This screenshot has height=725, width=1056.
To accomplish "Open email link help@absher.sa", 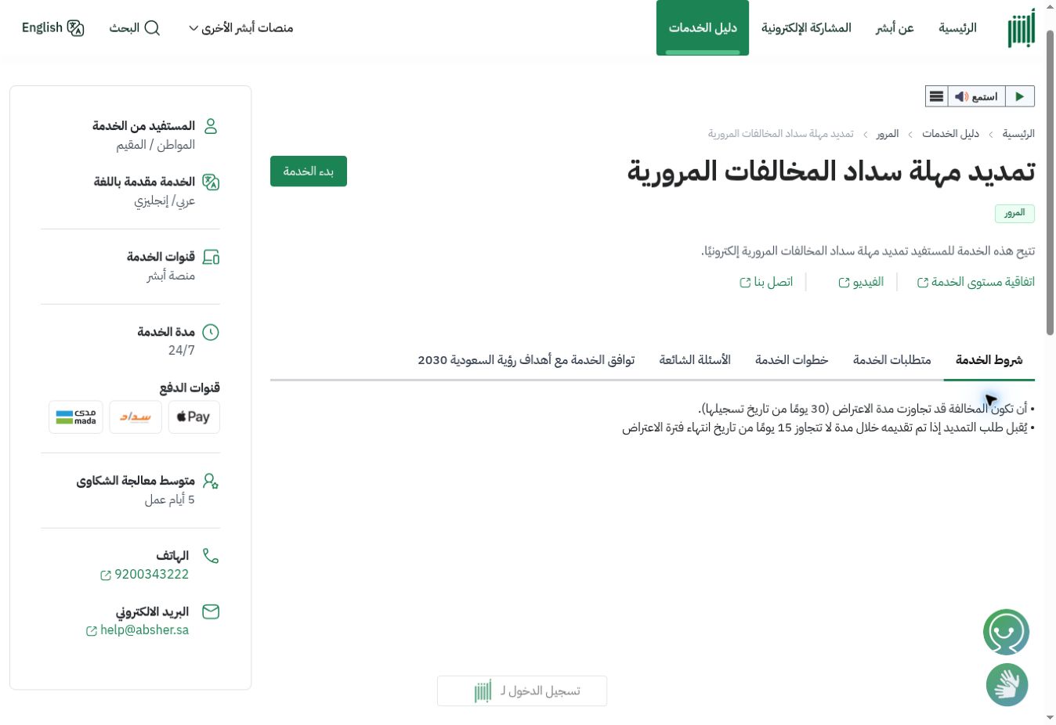I will [138, 630].
